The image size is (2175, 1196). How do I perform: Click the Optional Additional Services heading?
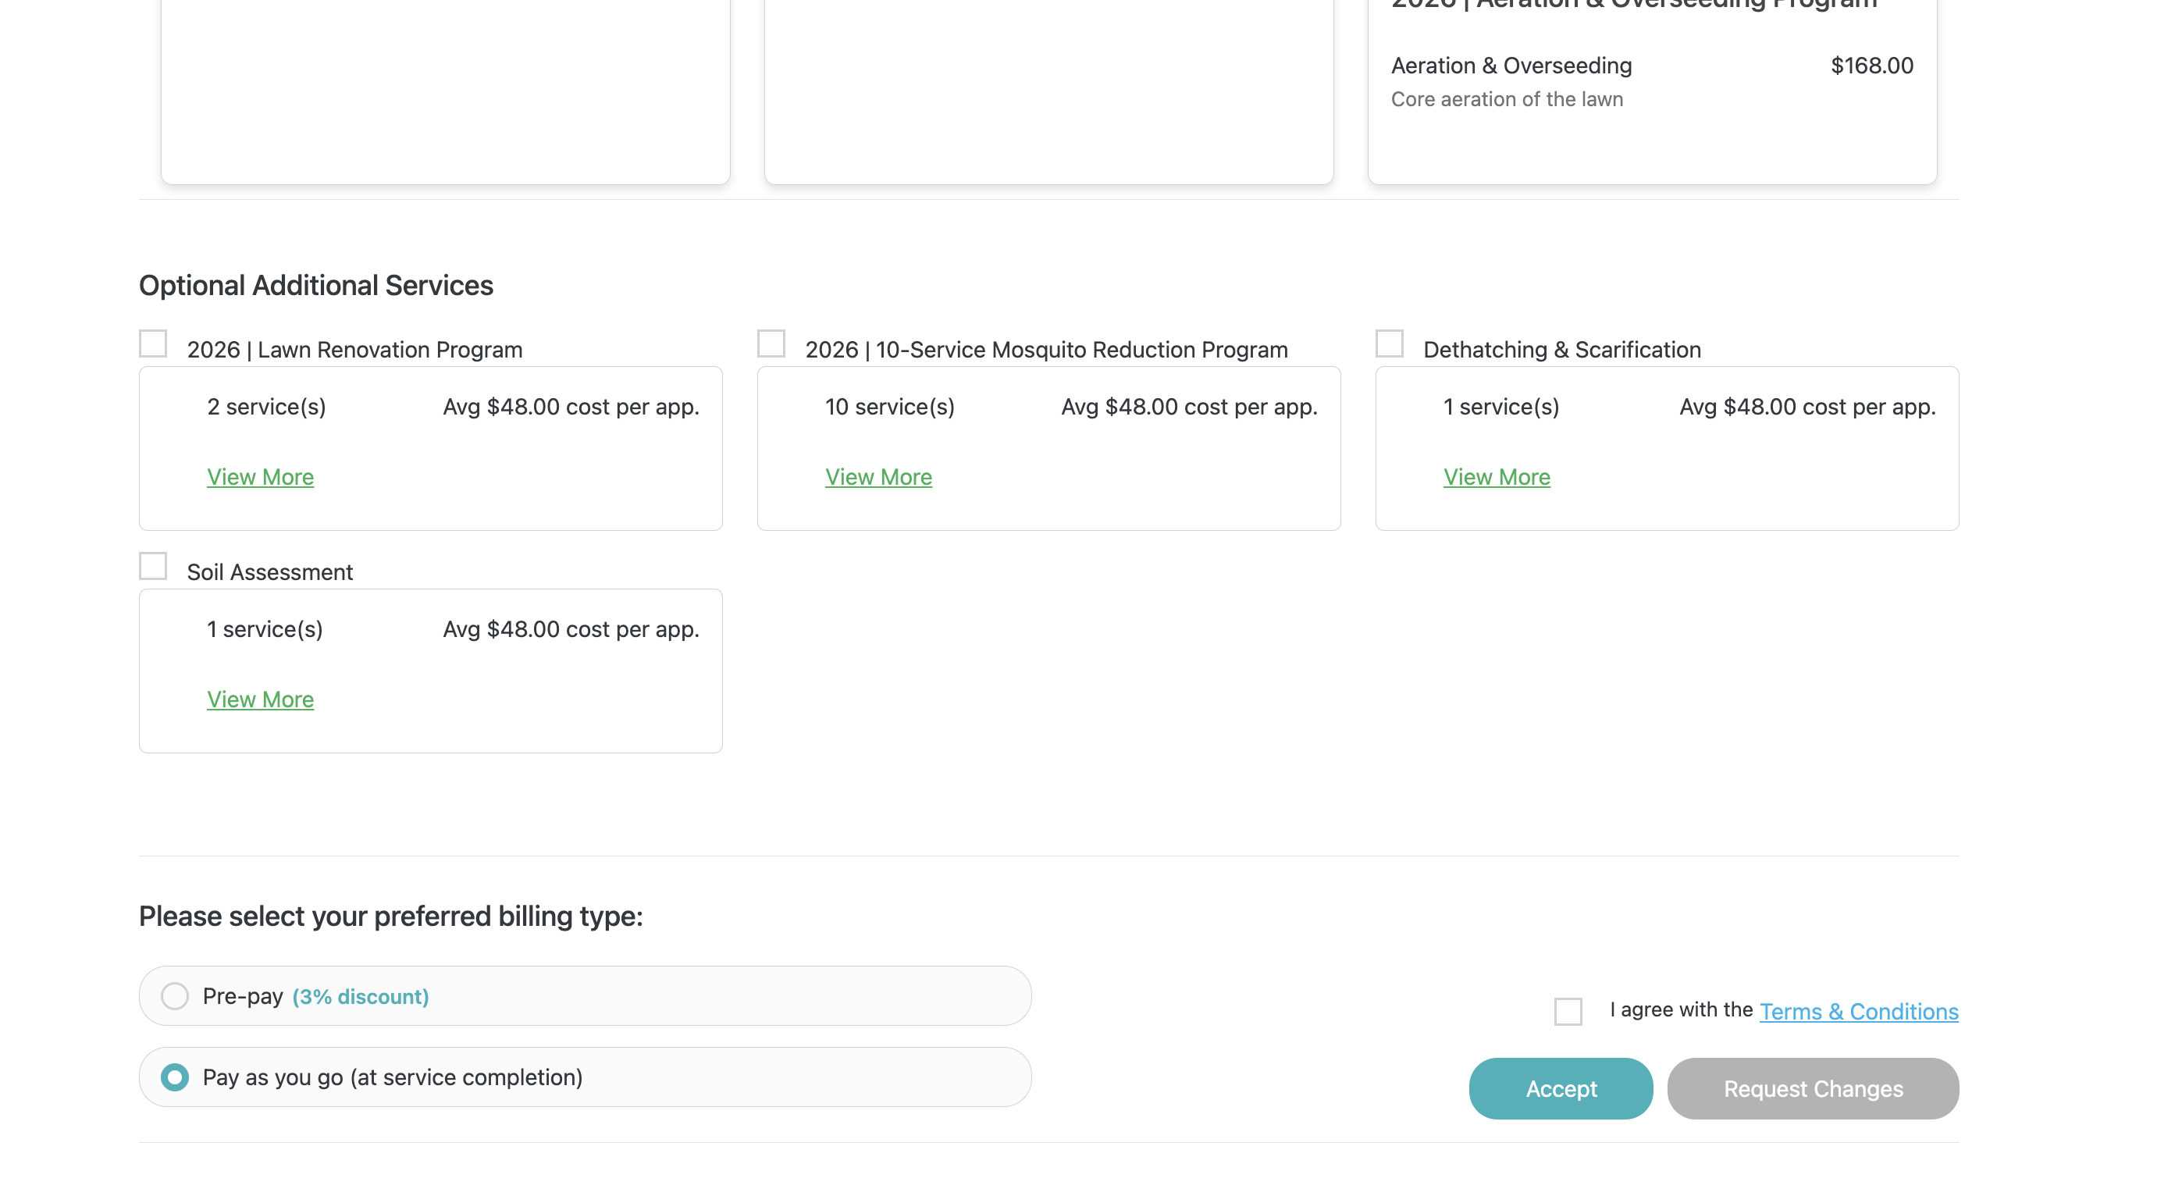click(x=315, y=285)
